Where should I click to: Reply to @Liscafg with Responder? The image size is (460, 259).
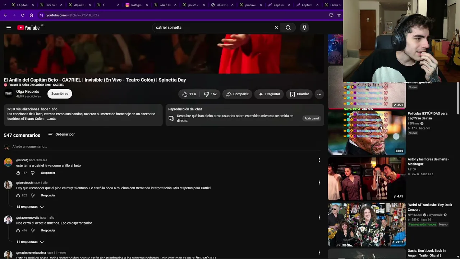tap(48, 173)
